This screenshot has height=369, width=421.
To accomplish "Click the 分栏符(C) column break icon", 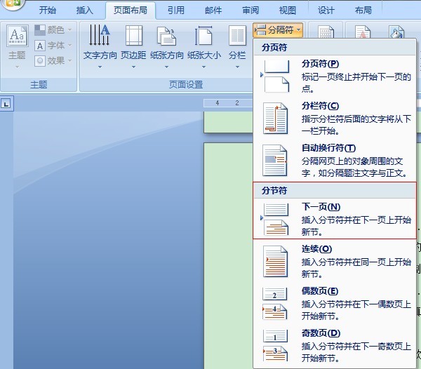I will click(x=276, y=119).
